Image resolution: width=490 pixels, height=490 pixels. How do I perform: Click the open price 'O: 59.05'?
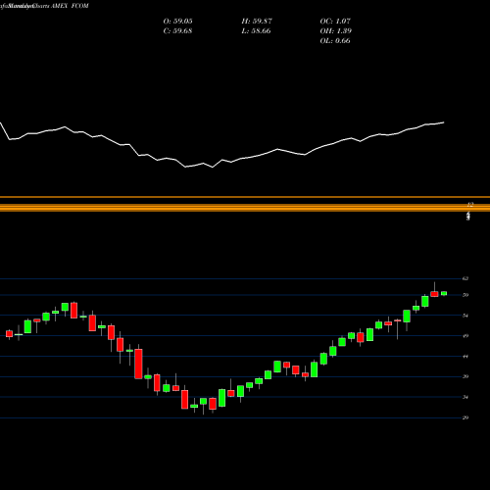point(177,22)
